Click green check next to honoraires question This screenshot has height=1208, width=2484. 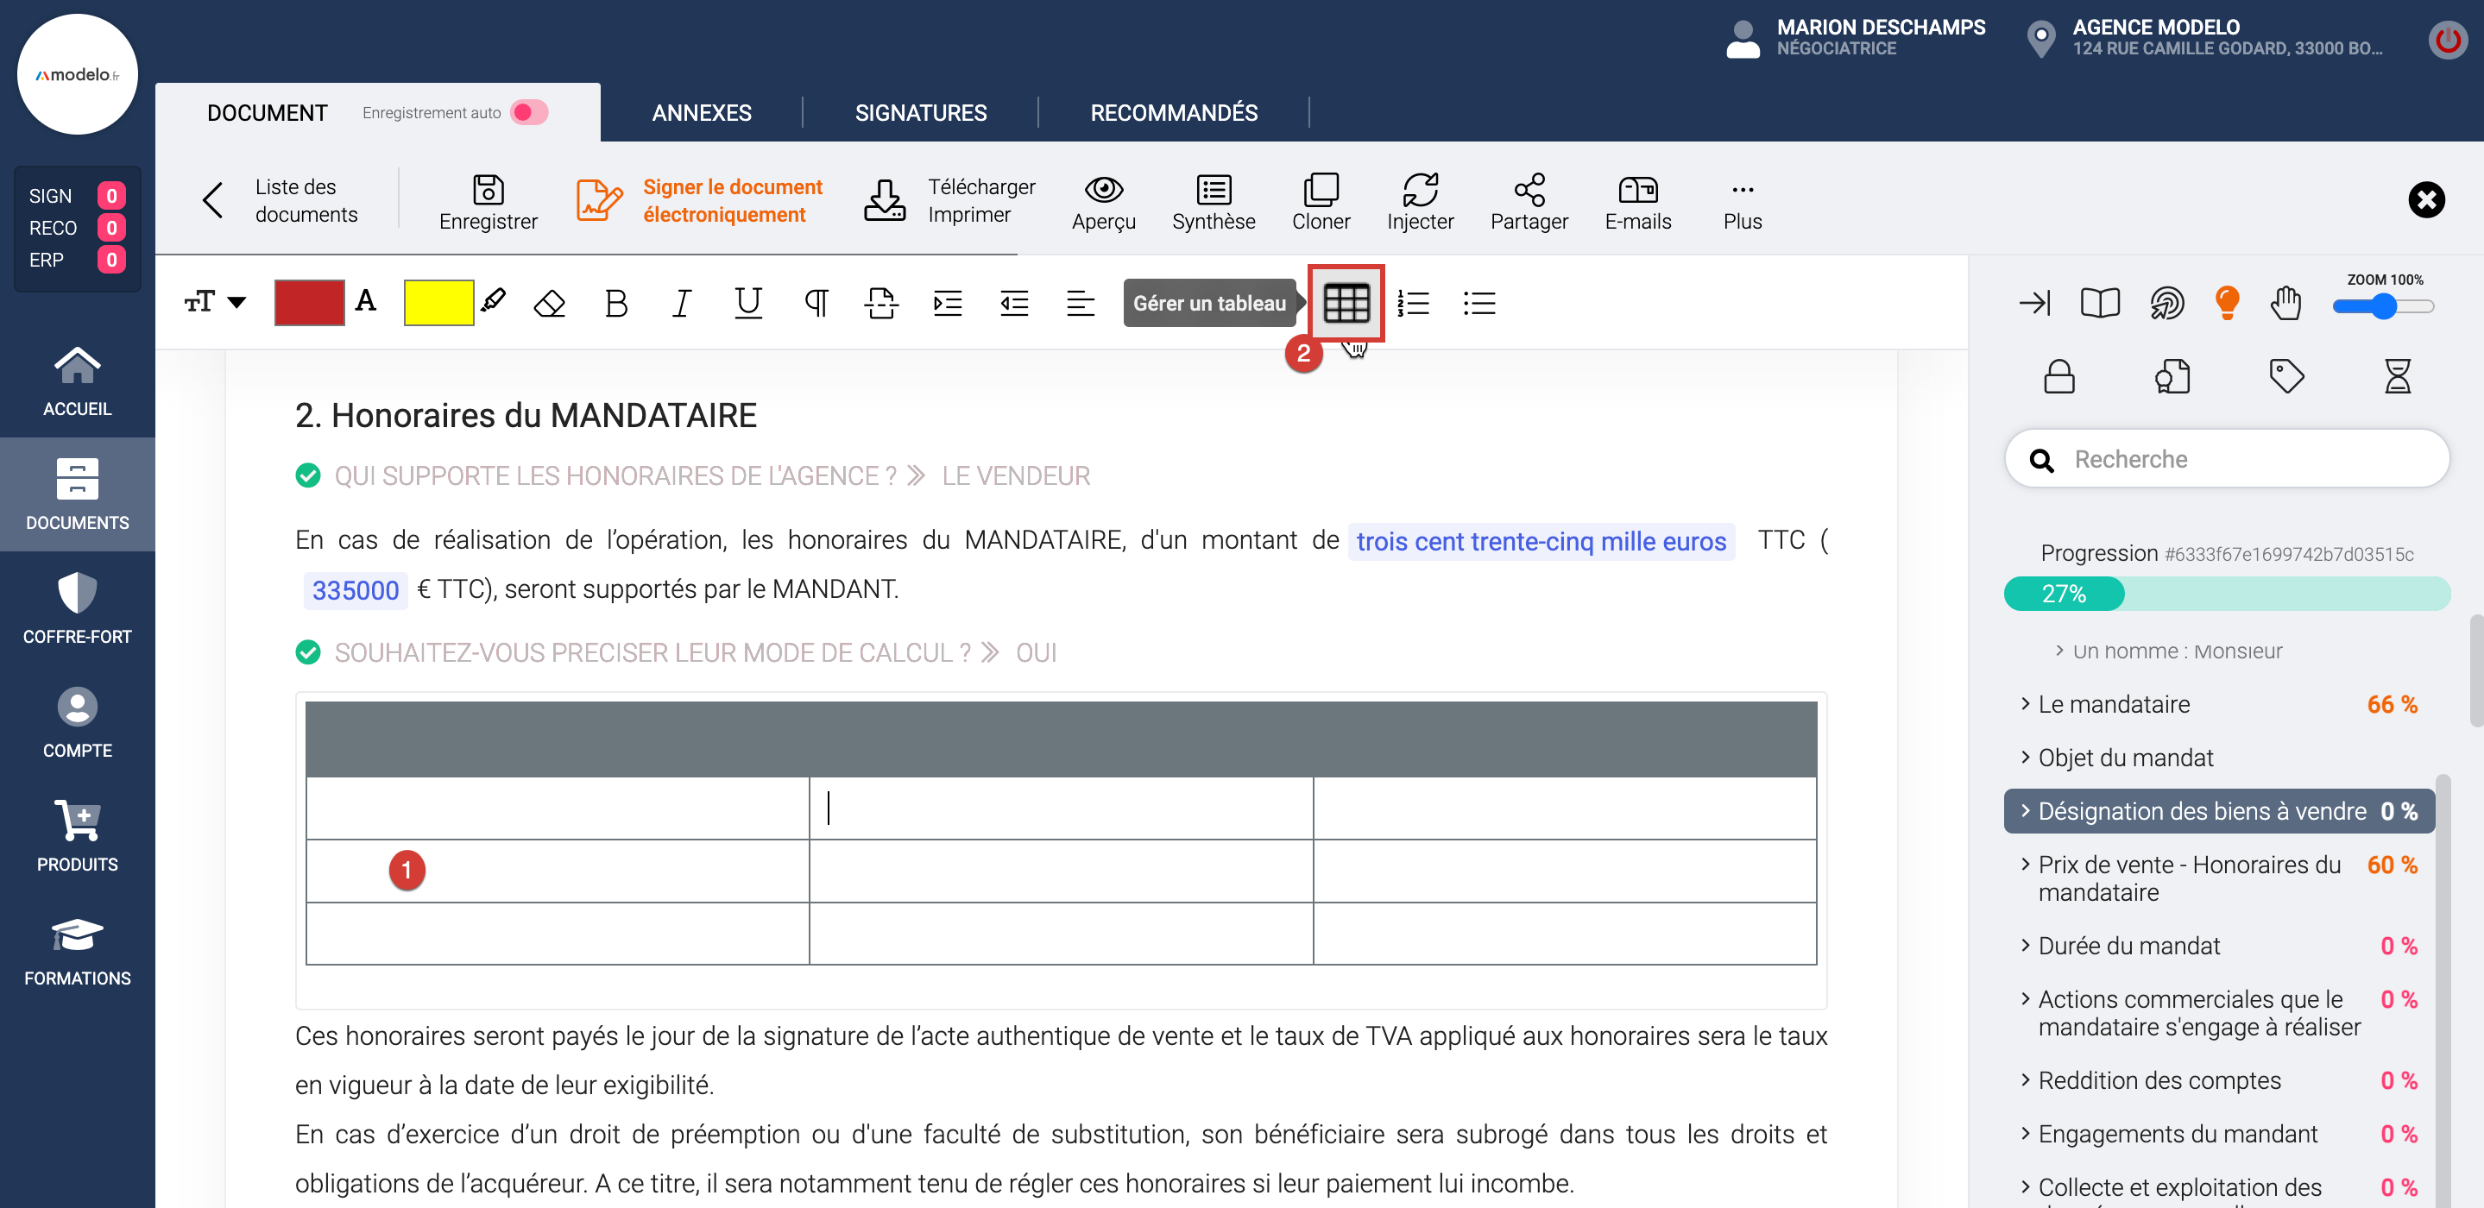click(307, 475)
